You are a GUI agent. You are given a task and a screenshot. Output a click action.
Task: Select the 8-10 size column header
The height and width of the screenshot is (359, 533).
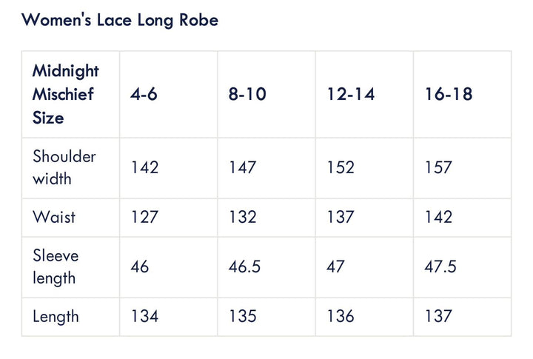[247, 95]
